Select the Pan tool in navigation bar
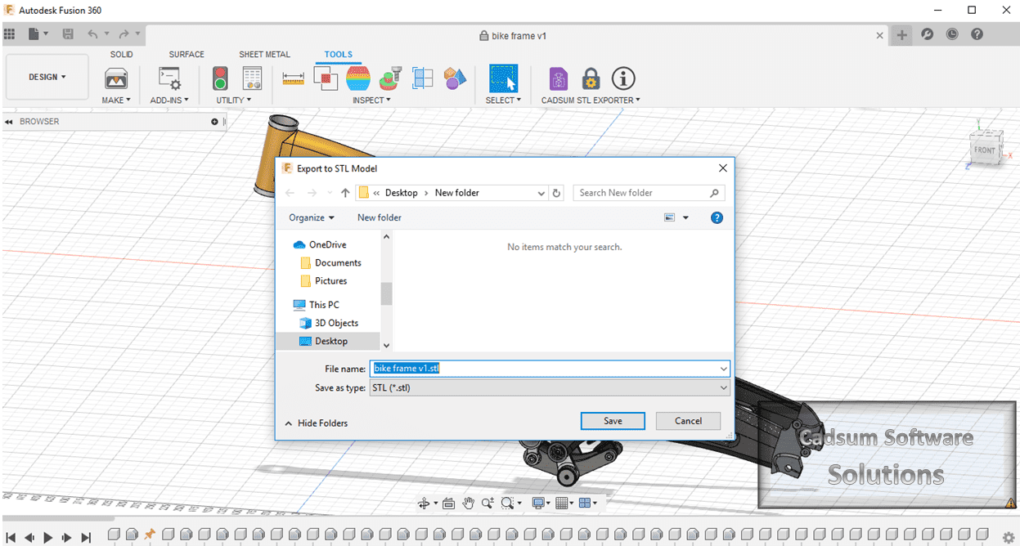This screenshot has height=546, width=1020. (469, 503)
